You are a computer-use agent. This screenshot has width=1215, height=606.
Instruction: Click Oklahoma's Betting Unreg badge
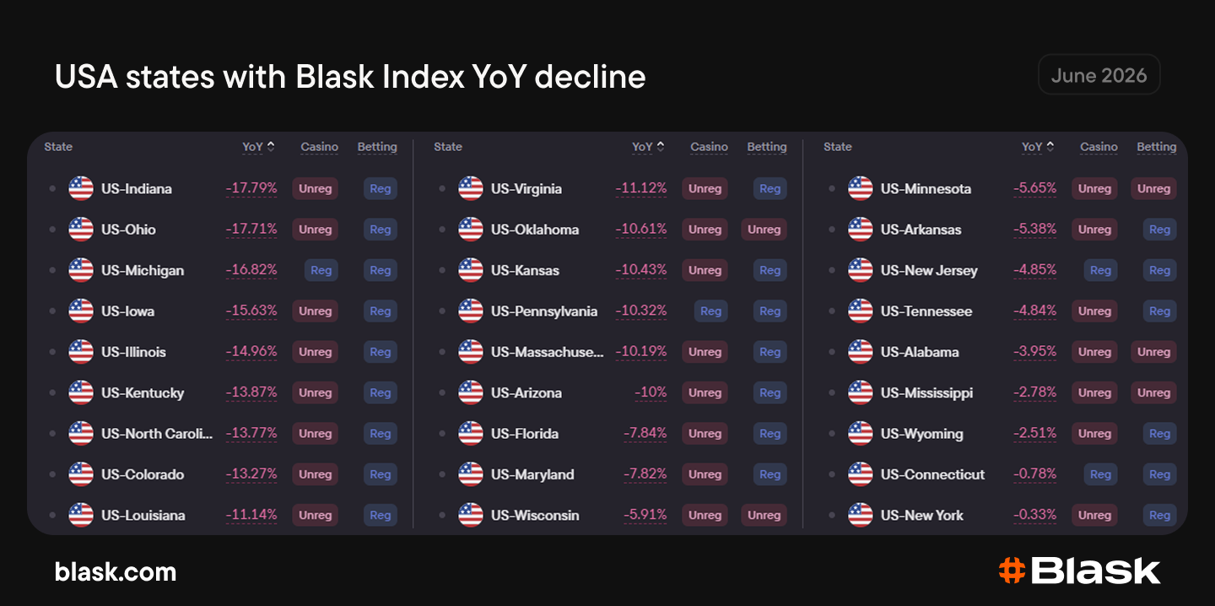(x=764, y=230)
